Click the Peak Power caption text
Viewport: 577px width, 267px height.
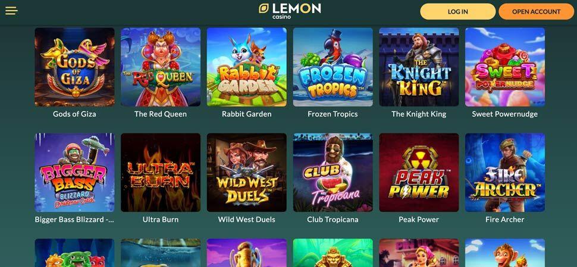tap(419, 220)
